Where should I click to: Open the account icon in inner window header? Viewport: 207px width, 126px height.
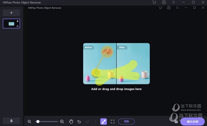point(169,8)
